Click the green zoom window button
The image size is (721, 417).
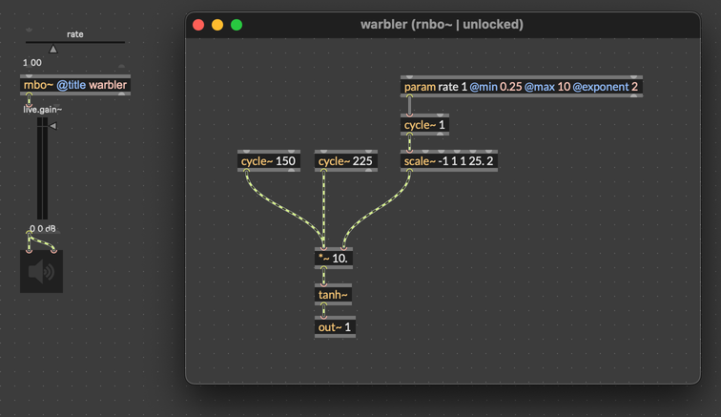pyautogui.click(x=237, y=25)
